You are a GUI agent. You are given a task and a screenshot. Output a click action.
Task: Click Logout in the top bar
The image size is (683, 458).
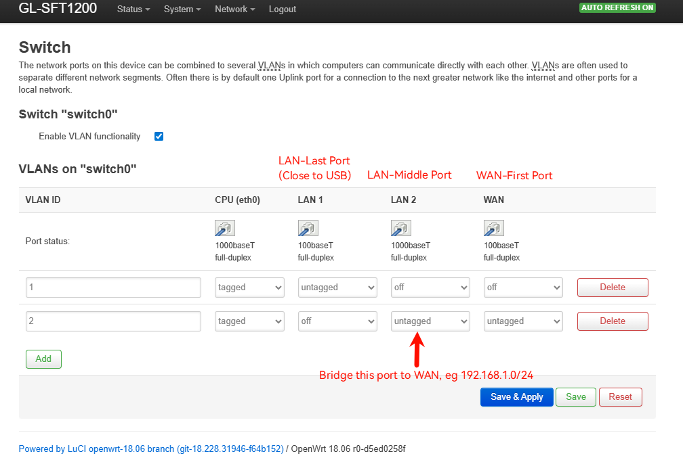[283, 9]
